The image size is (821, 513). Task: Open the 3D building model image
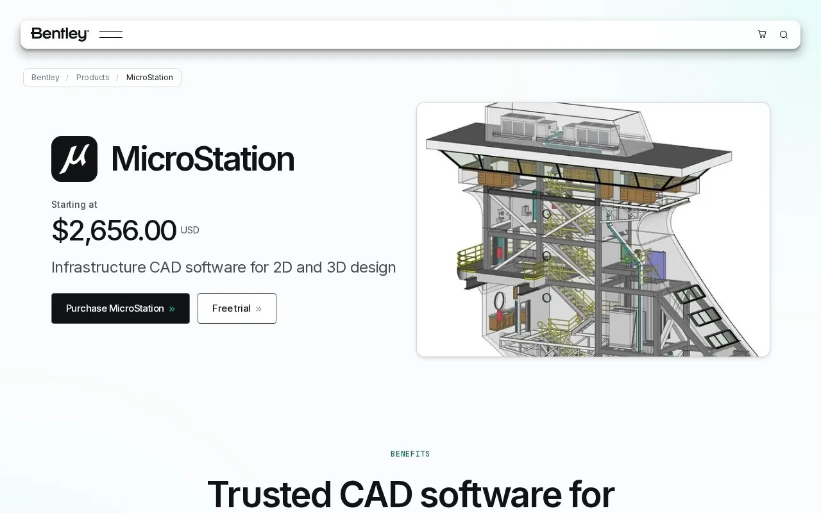click(x=593, y=230)
